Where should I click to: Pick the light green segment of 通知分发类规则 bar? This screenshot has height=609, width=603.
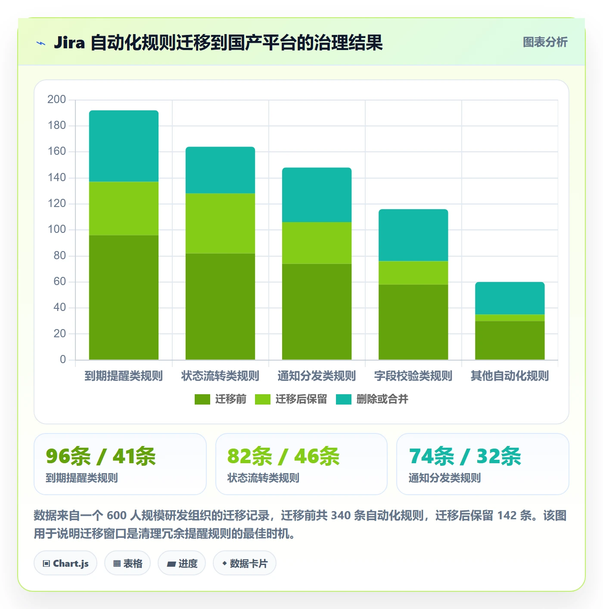click(317, 243)
